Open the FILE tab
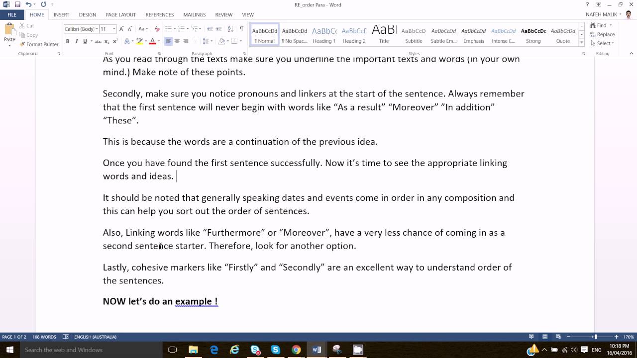Viewport: 637px width, 358px height. coord(12,15)
